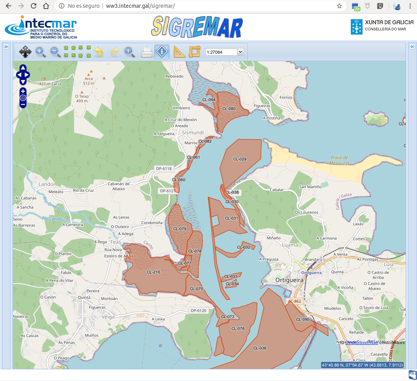Activate the zoom-in magnifier tool
Image resolution: width=417 pixels, height=381 pixels.
pyautogui.click(x=40, y=52)
